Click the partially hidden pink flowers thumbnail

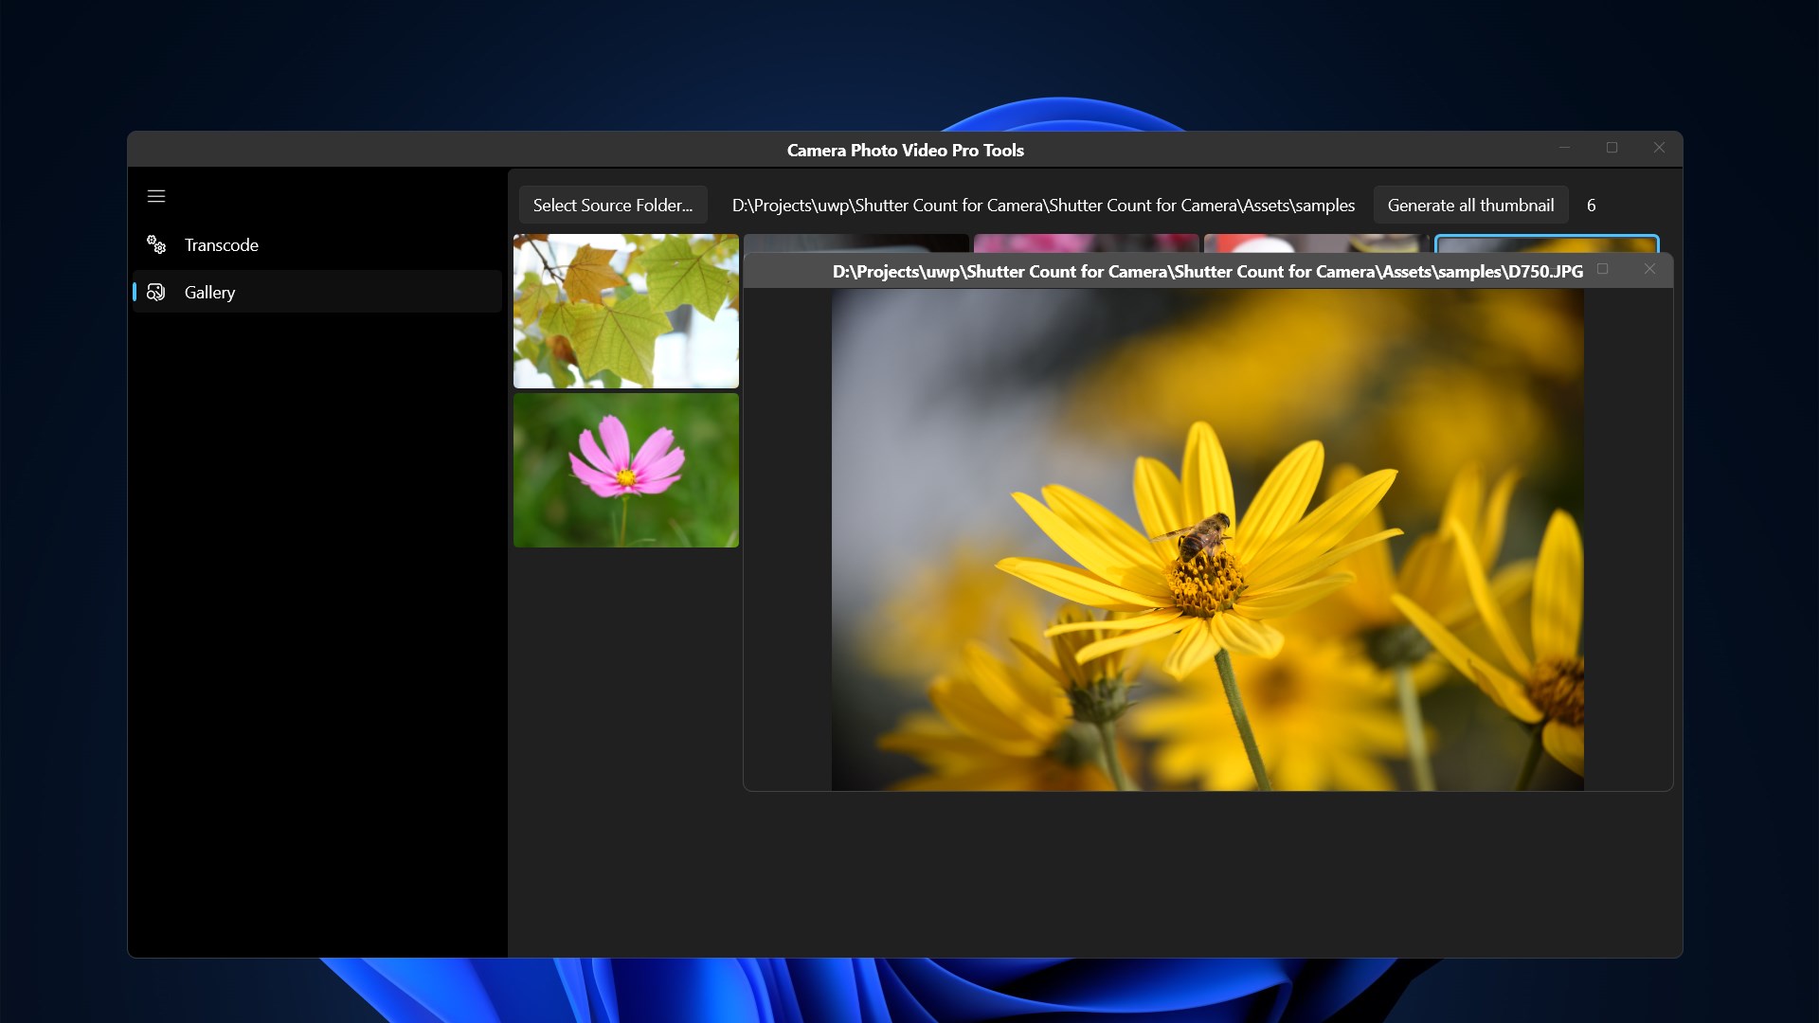(1086, 242)
